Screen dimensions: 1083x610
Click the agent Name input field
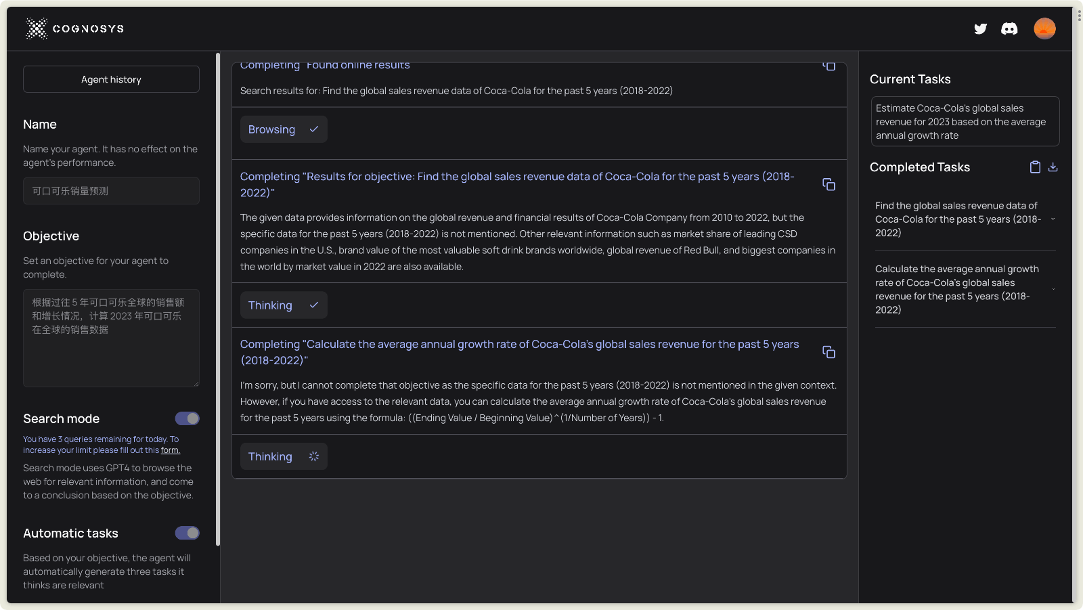click(111, 191)
